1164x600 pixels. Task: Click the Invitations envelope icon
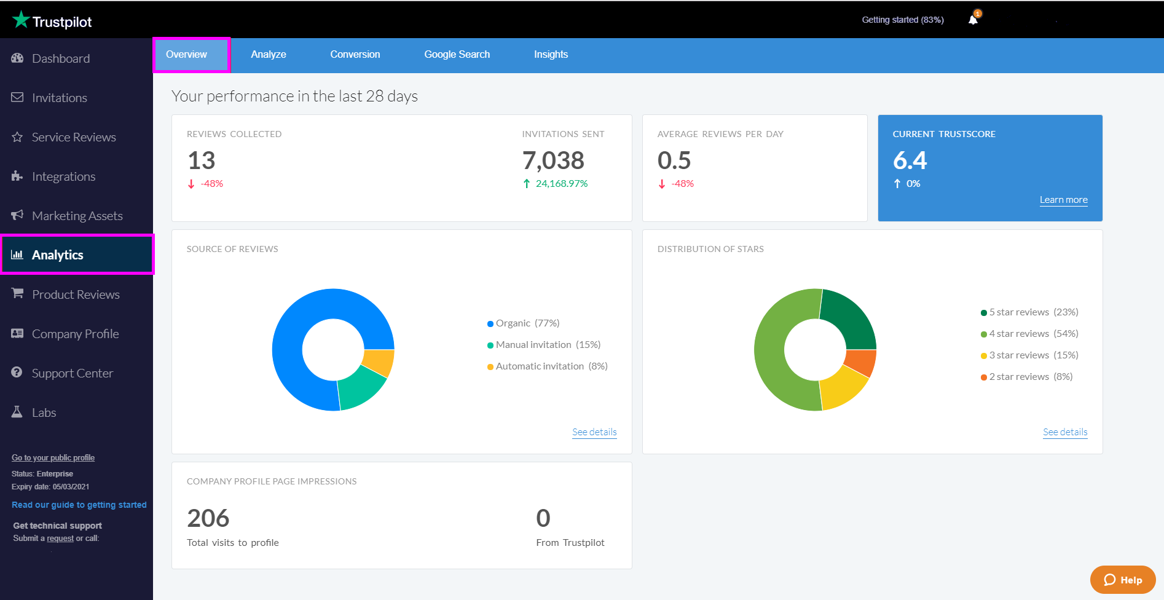[x=17, y=97]
